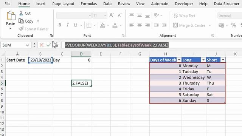Cut the selection with scissors icon
This screenshot has height=136, width=242.
pos(21,13)
